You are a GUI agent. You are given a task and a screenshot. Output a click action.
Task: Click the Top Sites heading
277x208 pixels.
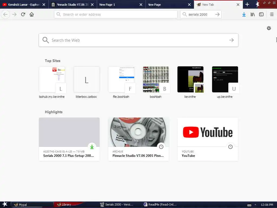(53, 61)
